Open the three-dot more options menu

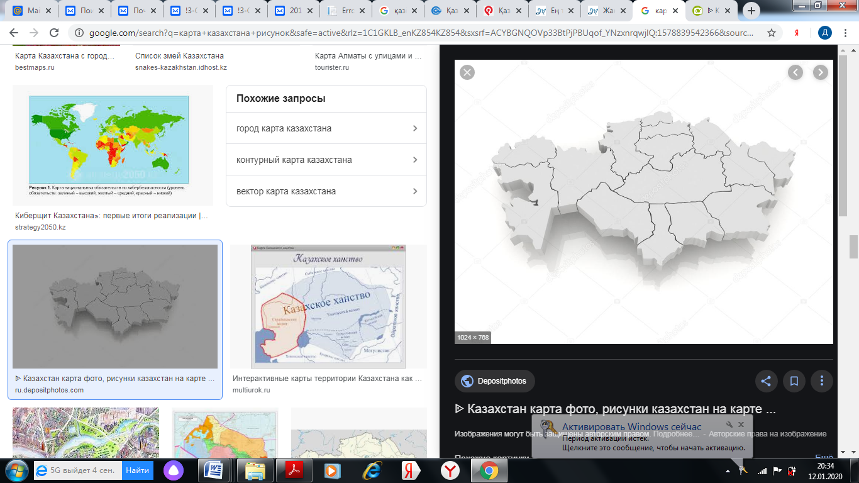point(821,380)
